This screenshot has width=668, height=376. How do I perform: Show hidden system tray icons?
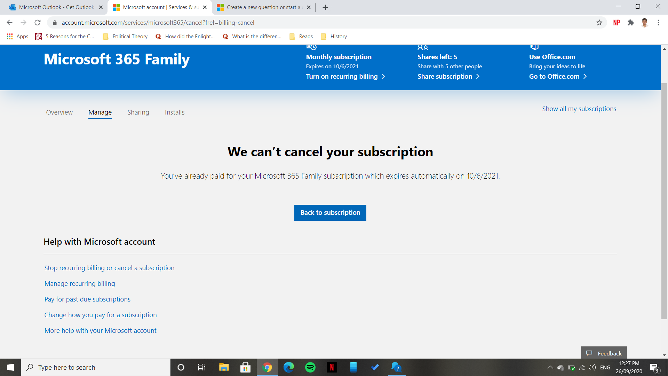pyautogui.click(x=550, y=367)
